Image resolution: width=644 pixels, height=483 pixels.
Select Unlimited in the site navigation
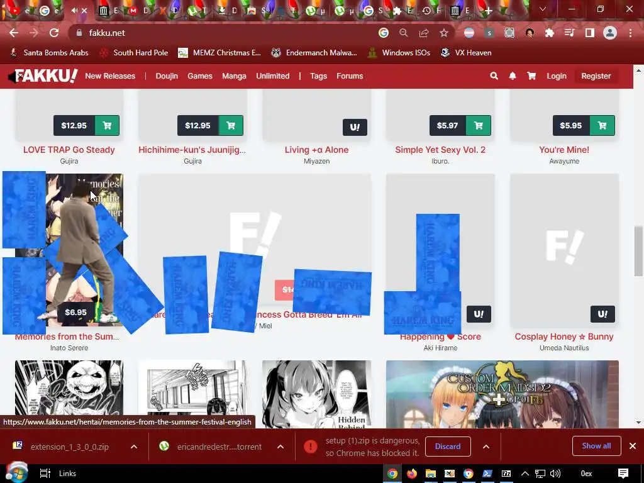pyautogui.click(x=273, y=76)
